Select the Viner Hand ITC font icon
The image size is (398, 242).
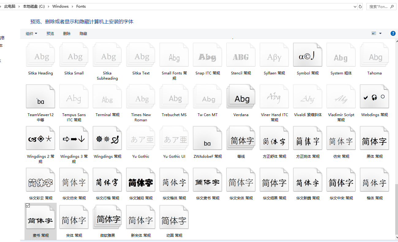[x=274, y=96]
